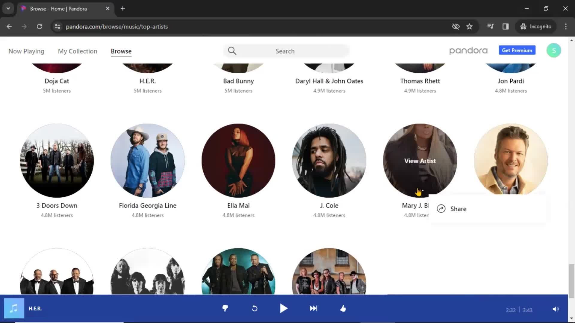Skip to the next track
575x323 pixels.
pyautogui.click(x=314, y=308)
